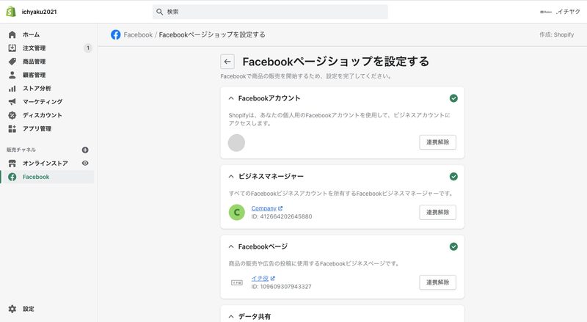Image resolution: width=587 pixels, height=322 pixels.
Task: Open 顧客管理 in sidebar
Action: coord(34,75)
